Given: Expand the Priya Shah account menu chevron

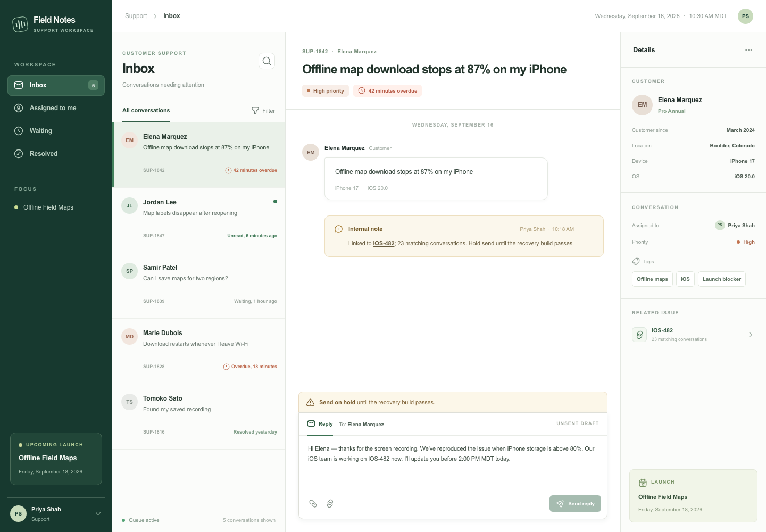Looking at the screenshot, I should point(98,514).
